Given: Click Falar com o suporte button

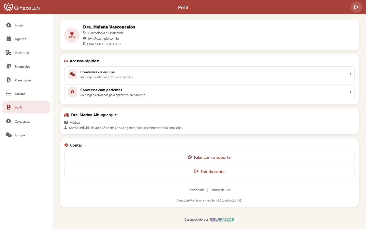Looking at the screenshot, I should pyautogui.click(x=209, y=157).
